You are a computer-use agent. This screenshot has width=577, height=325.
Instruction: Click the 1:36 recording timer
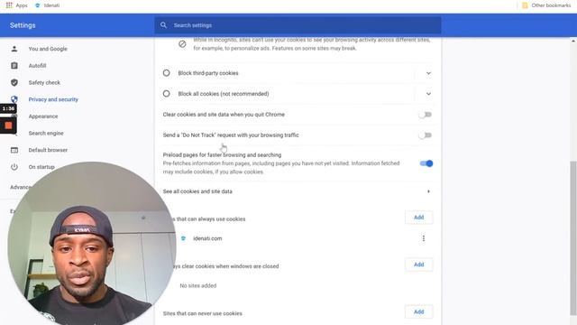coord(8,108)
